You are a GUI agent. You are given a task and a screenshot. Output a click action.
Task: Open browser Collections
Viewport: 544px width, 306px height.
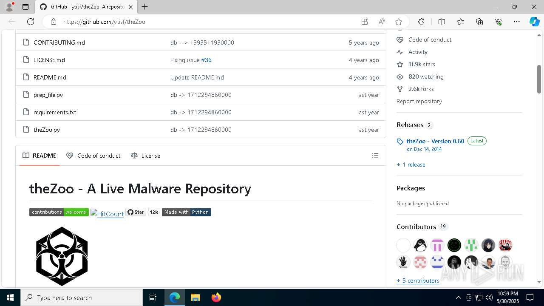[479, 22]
